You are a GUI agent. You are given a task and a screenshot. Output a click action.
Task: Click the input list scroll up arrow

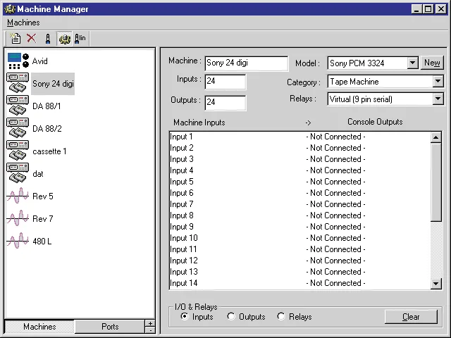click(x=435, y=138)
